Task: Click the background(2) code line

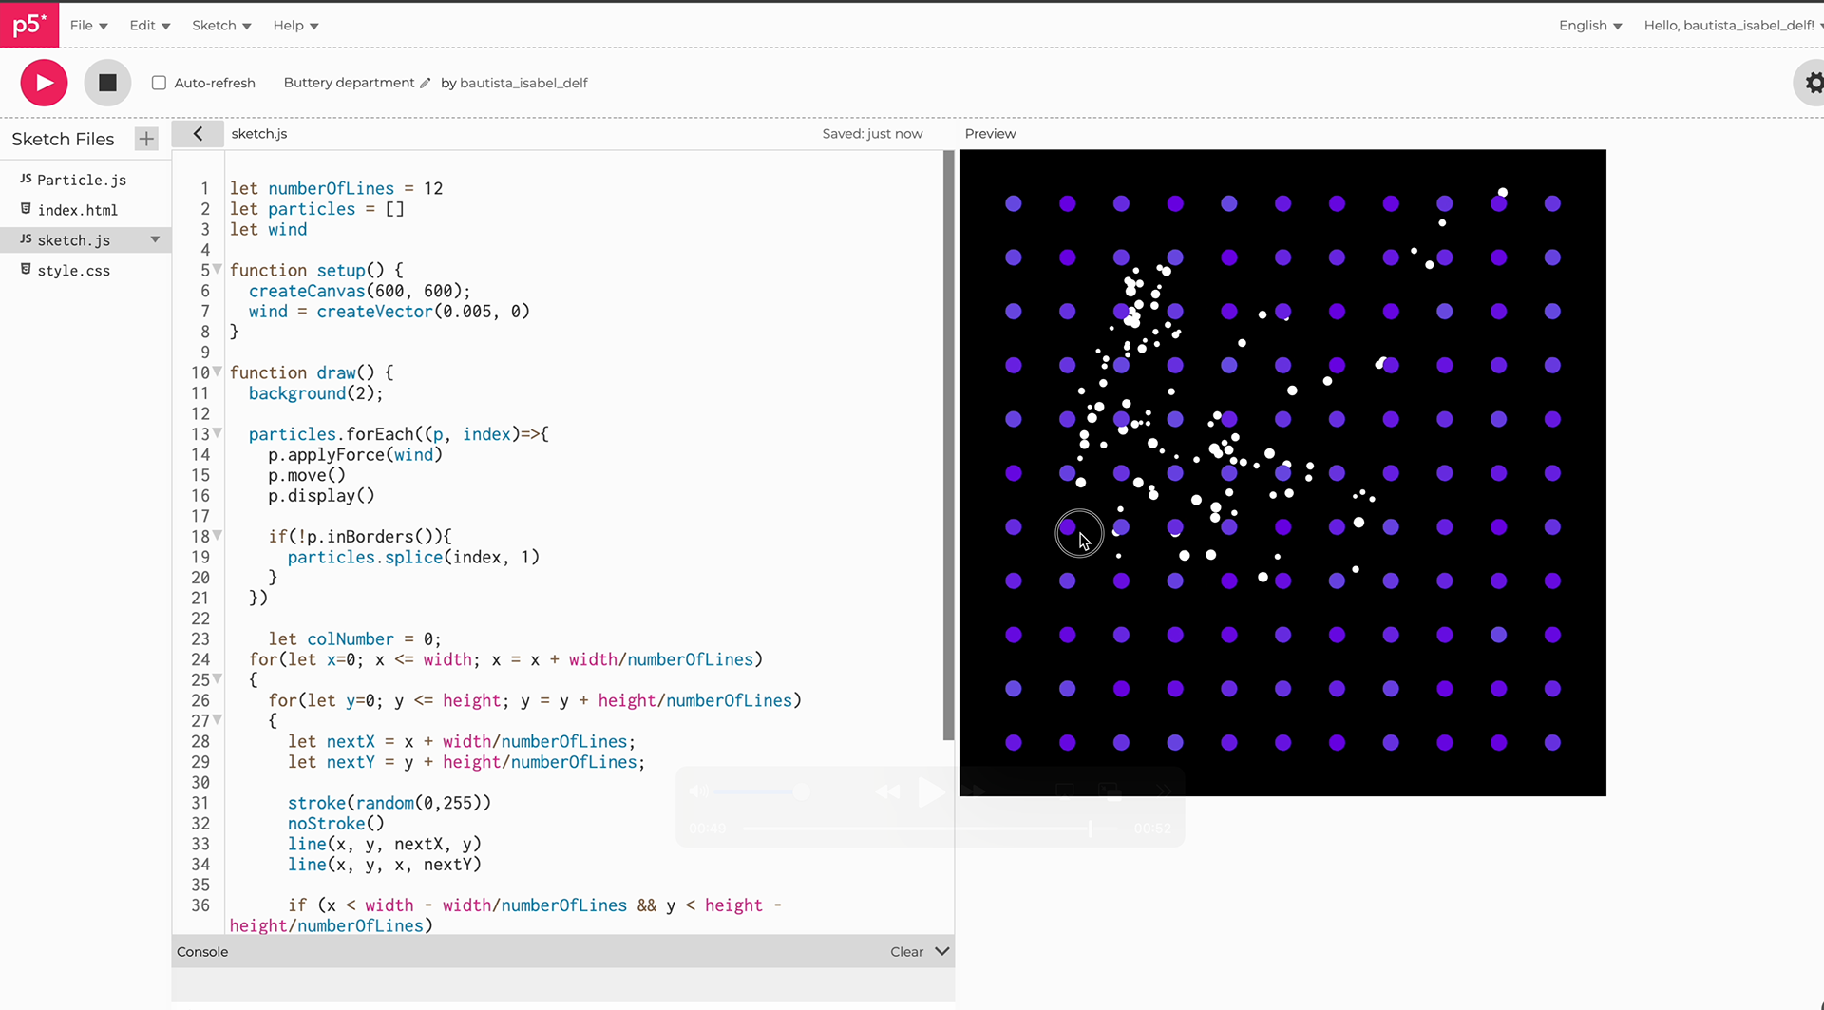Action: click(315, 393)
